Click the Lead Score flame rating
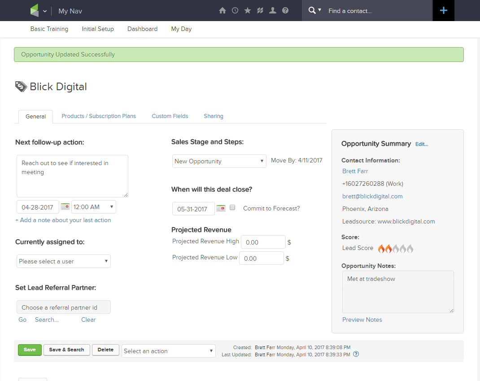Screen dimensions: 480x381 (x=396, y=248)
